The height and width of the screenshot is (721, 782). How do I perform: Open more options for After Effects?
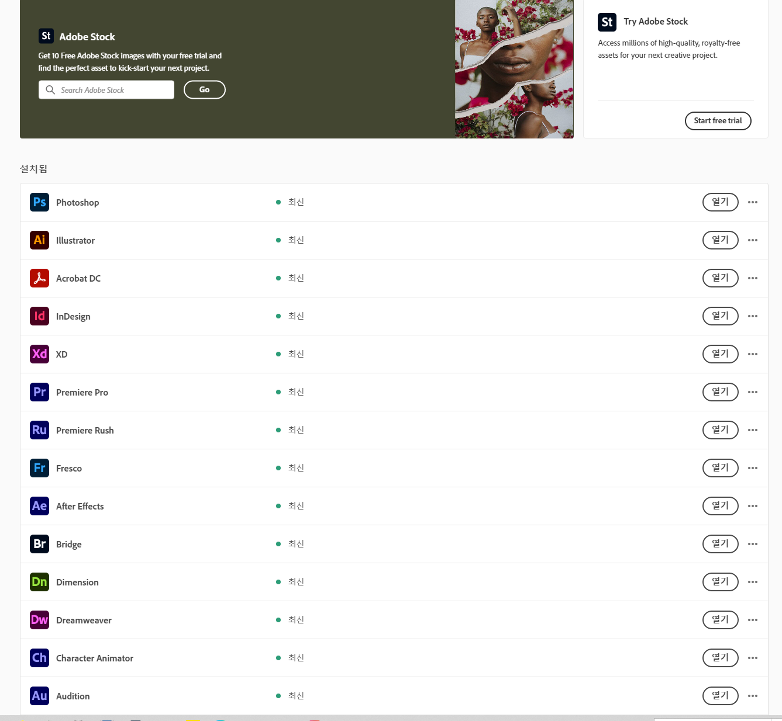[x=753, y=506]
